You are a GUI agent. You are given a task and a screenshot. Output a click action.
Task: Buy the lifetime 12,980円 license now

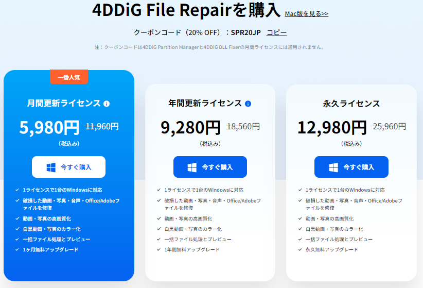(351, 167)
